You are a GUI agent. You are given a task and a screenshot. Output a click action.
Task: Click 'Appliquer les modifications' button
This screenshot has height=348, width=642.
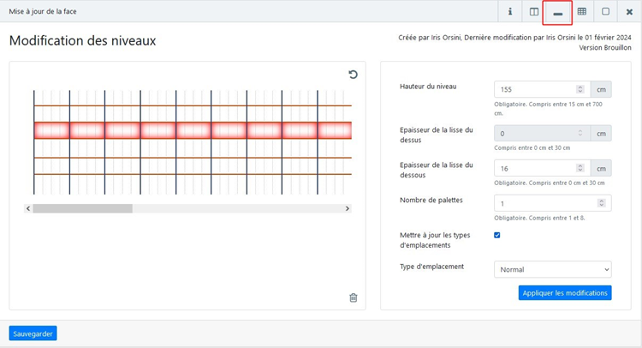564,293
